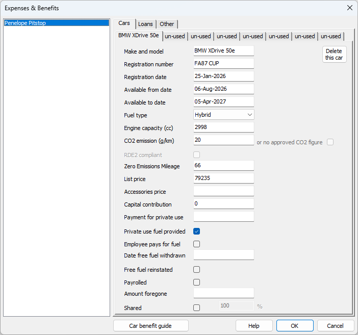
Task: Close the Expenses & Benefits dialog
Action: (349, 8)
